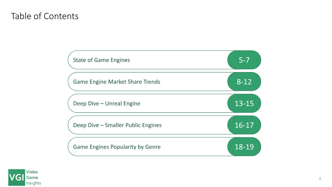Click the word Video beside the logo

32,172
